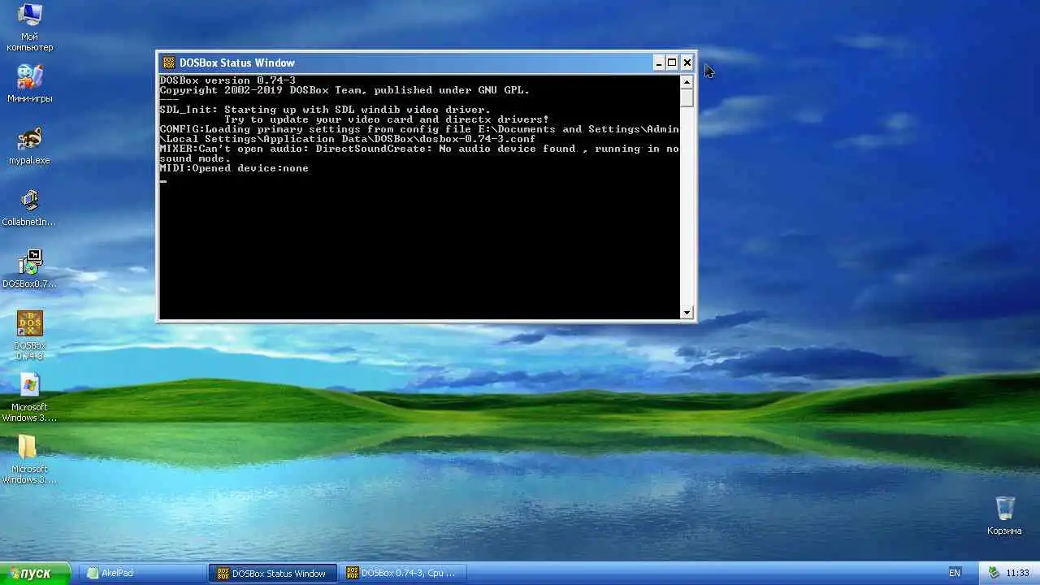Select the CollabnetIn... desktop icon
The image size is (1040, 585).
click(x=30, y=208)
